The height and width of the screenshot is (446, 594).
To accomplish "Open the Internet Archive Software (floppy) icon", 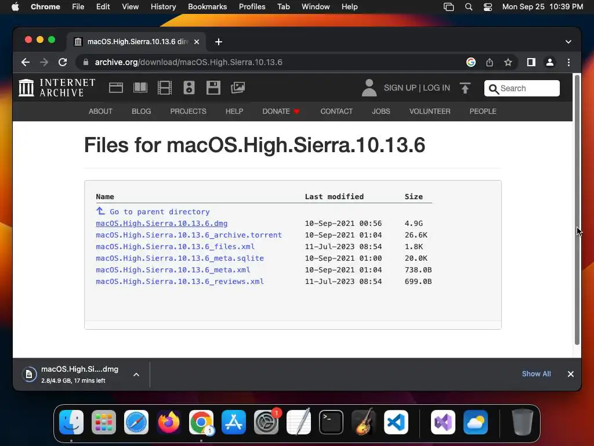I will coord(213,88).
